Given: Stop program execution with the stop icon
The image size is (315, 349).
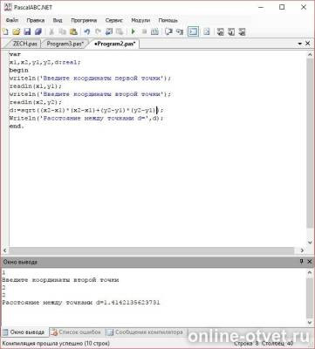Looking at the screenshot, I should point(144,31).
